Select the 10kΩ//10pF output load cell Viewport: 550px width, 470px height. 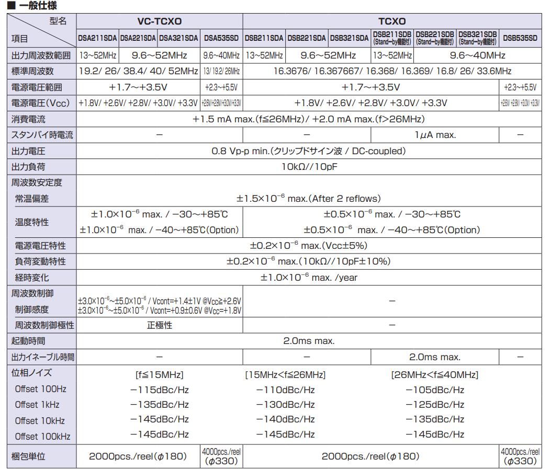tap(309, 167)
